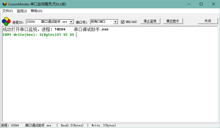Click the 成功打开串口监视 log line
Screen dimensions: 220x128
click(55, 29)
